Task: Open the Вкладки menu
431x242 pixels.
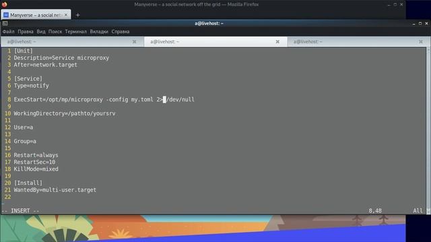Action: 99,32
